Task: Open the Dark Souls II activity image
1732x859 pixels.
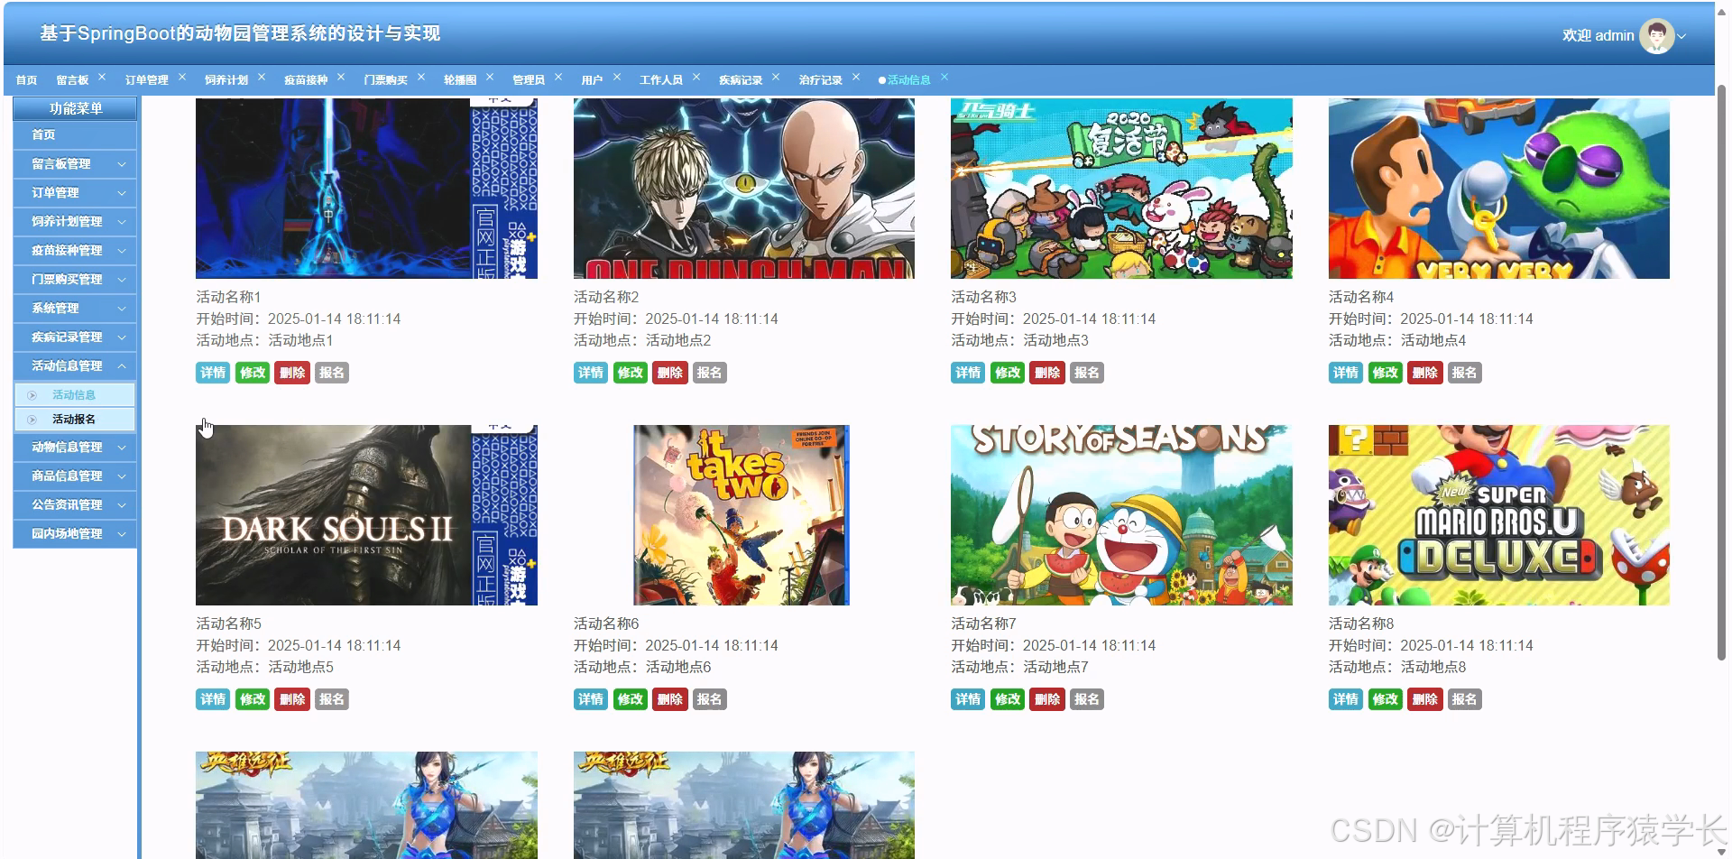Action: click(x=366, y=515)
